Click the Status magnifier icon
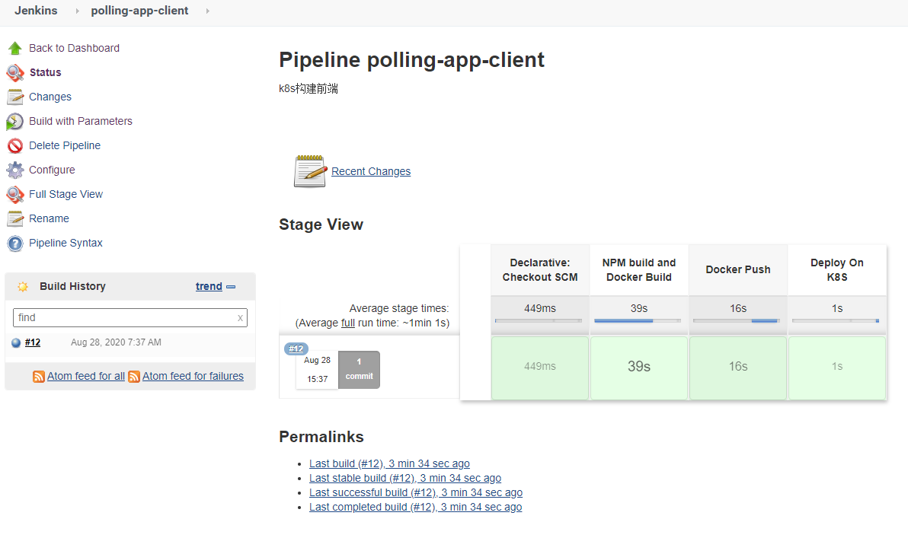908x538 pixels. click(x=15, y=72)
